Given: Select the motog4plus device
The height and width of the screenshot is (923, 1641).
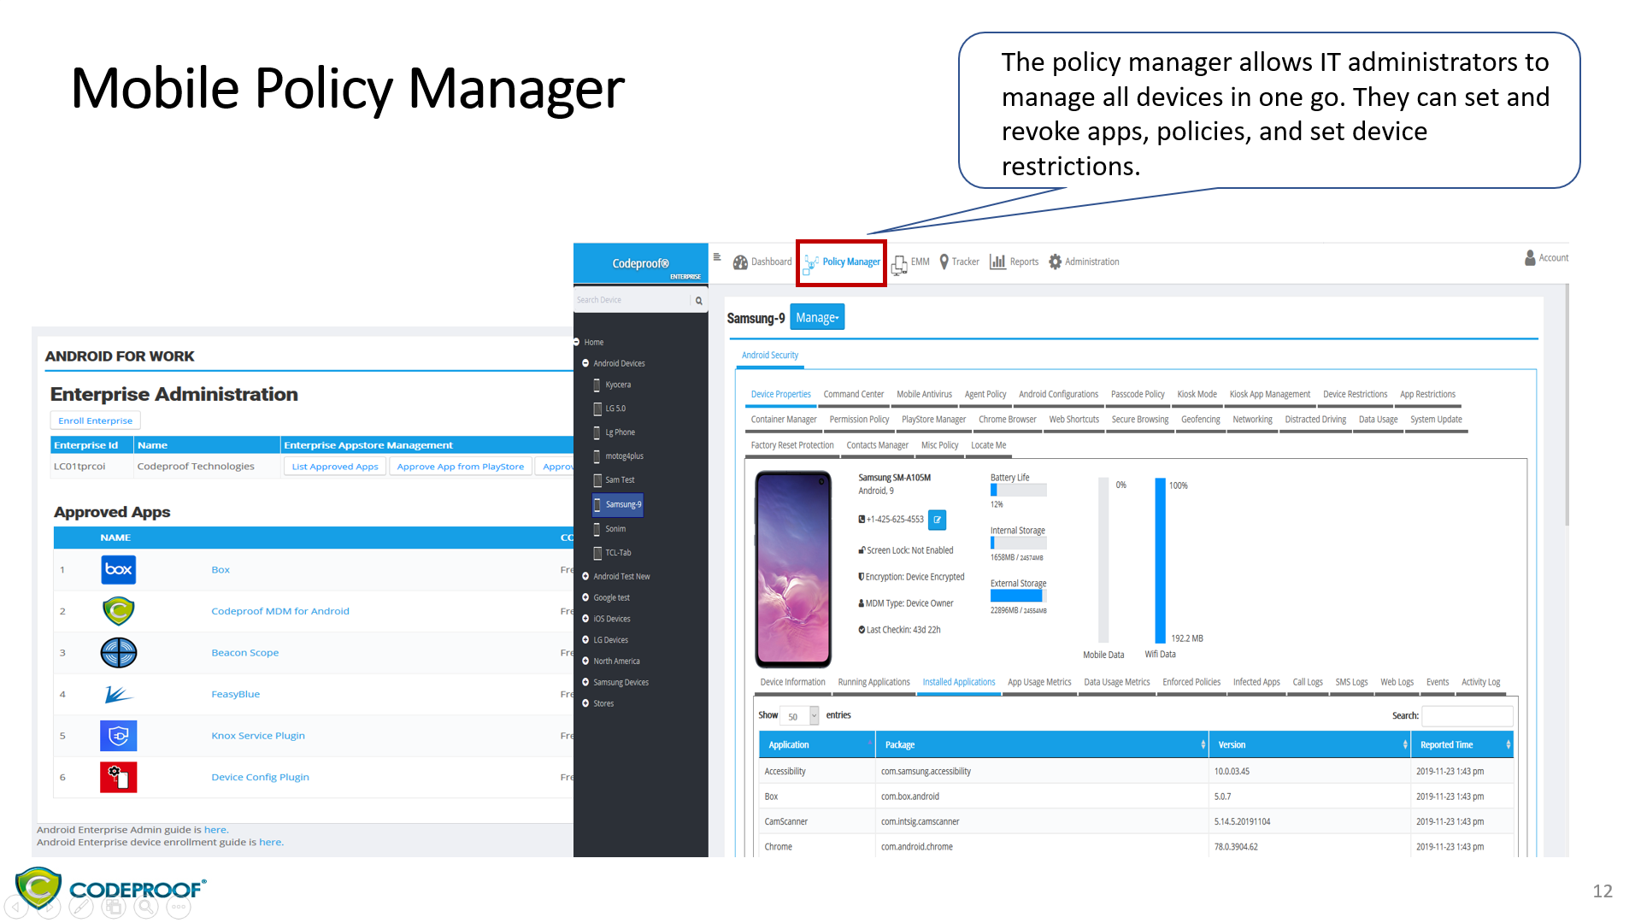Looking at the screenshot, I should (619, 456).
